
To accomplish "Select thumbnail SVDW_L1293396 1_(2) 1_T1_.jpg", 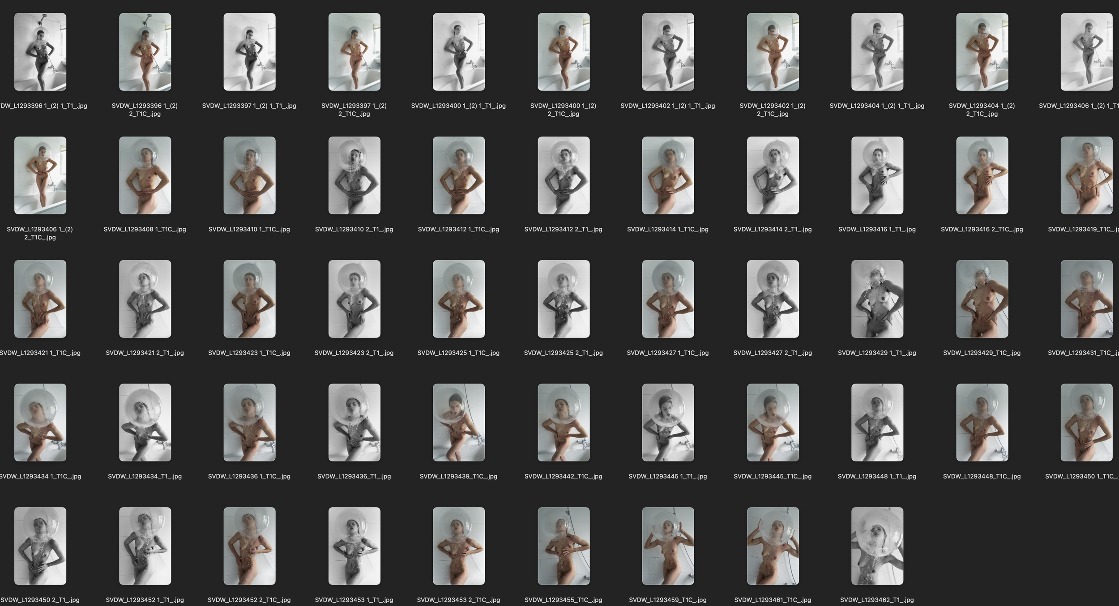I will click(x=43, y=51).
